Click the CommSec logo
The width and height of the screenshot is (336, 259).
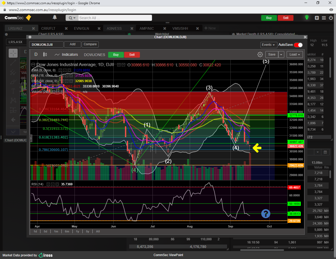click(18, 18)
